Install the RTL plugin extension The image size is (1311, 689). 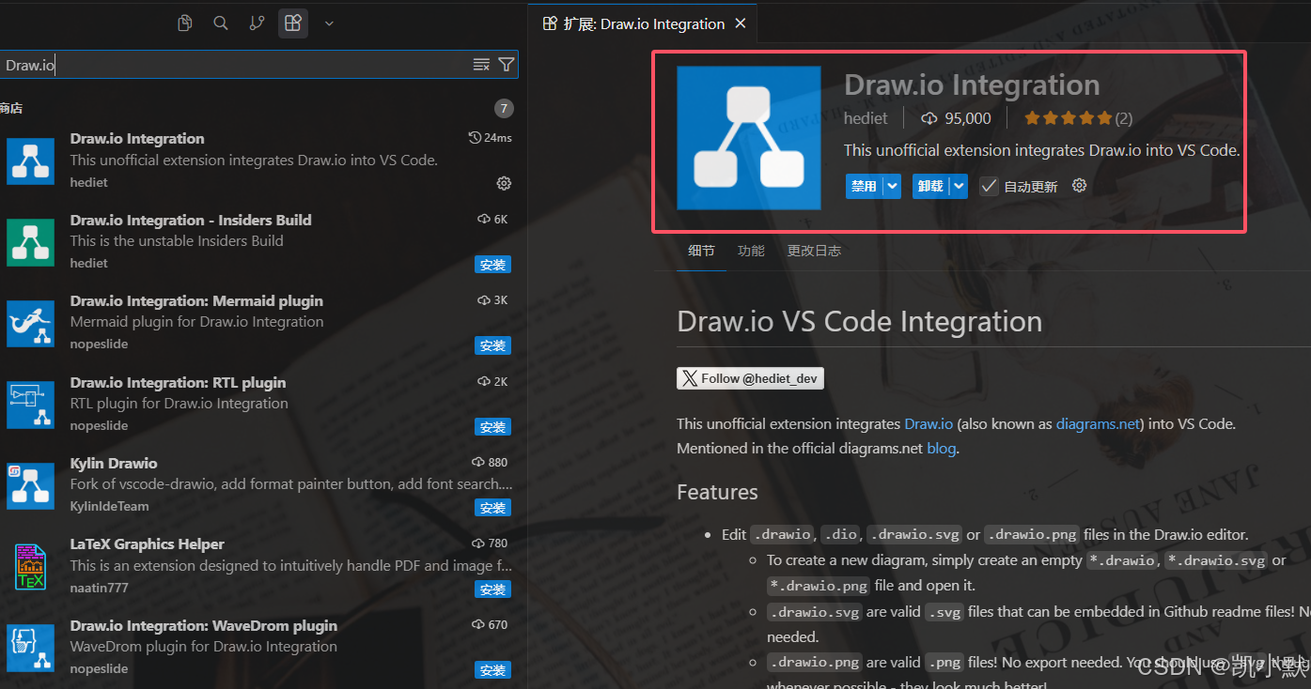492,427
